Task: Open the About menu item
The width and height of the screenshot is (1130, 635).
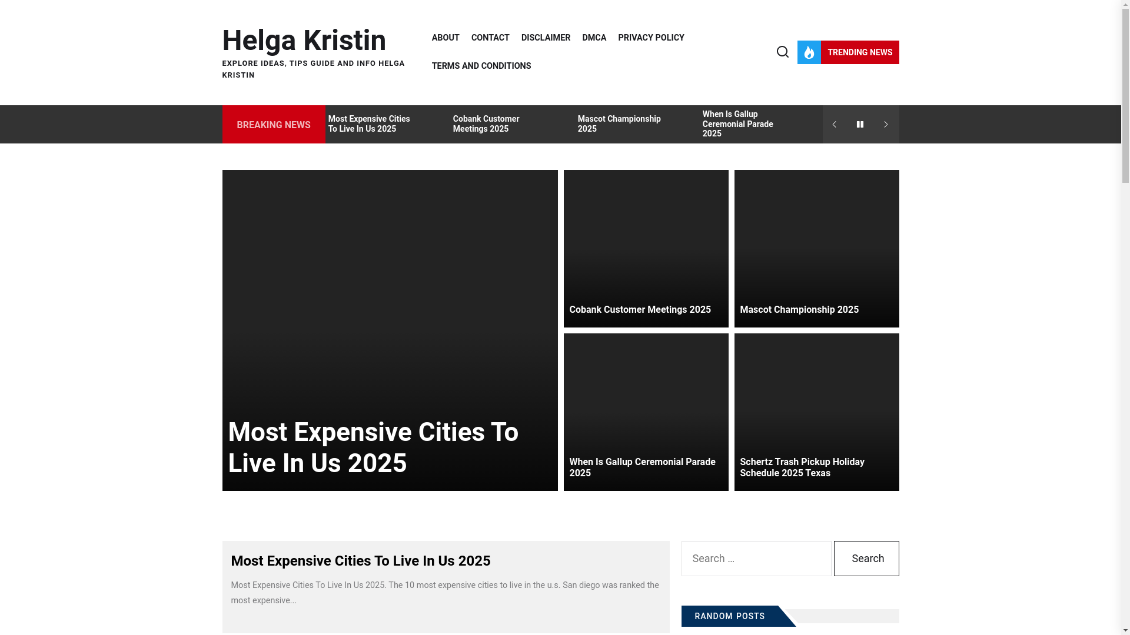Action: click(445, 38)
